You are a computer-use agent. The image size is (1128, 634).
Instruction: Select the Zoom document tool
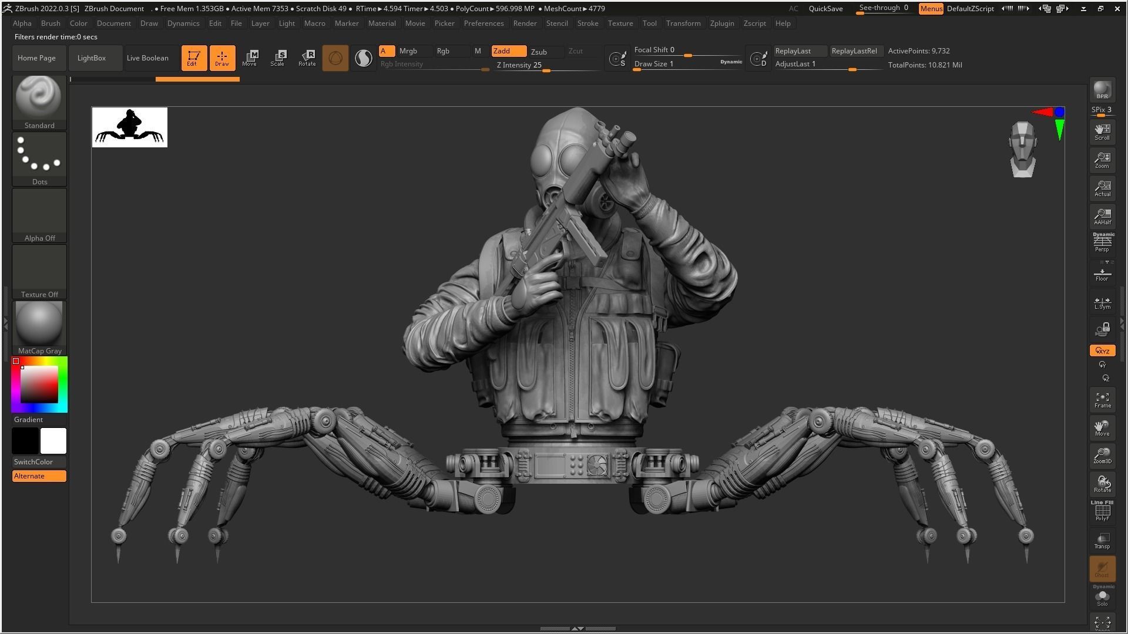(x=1102, y=160)
